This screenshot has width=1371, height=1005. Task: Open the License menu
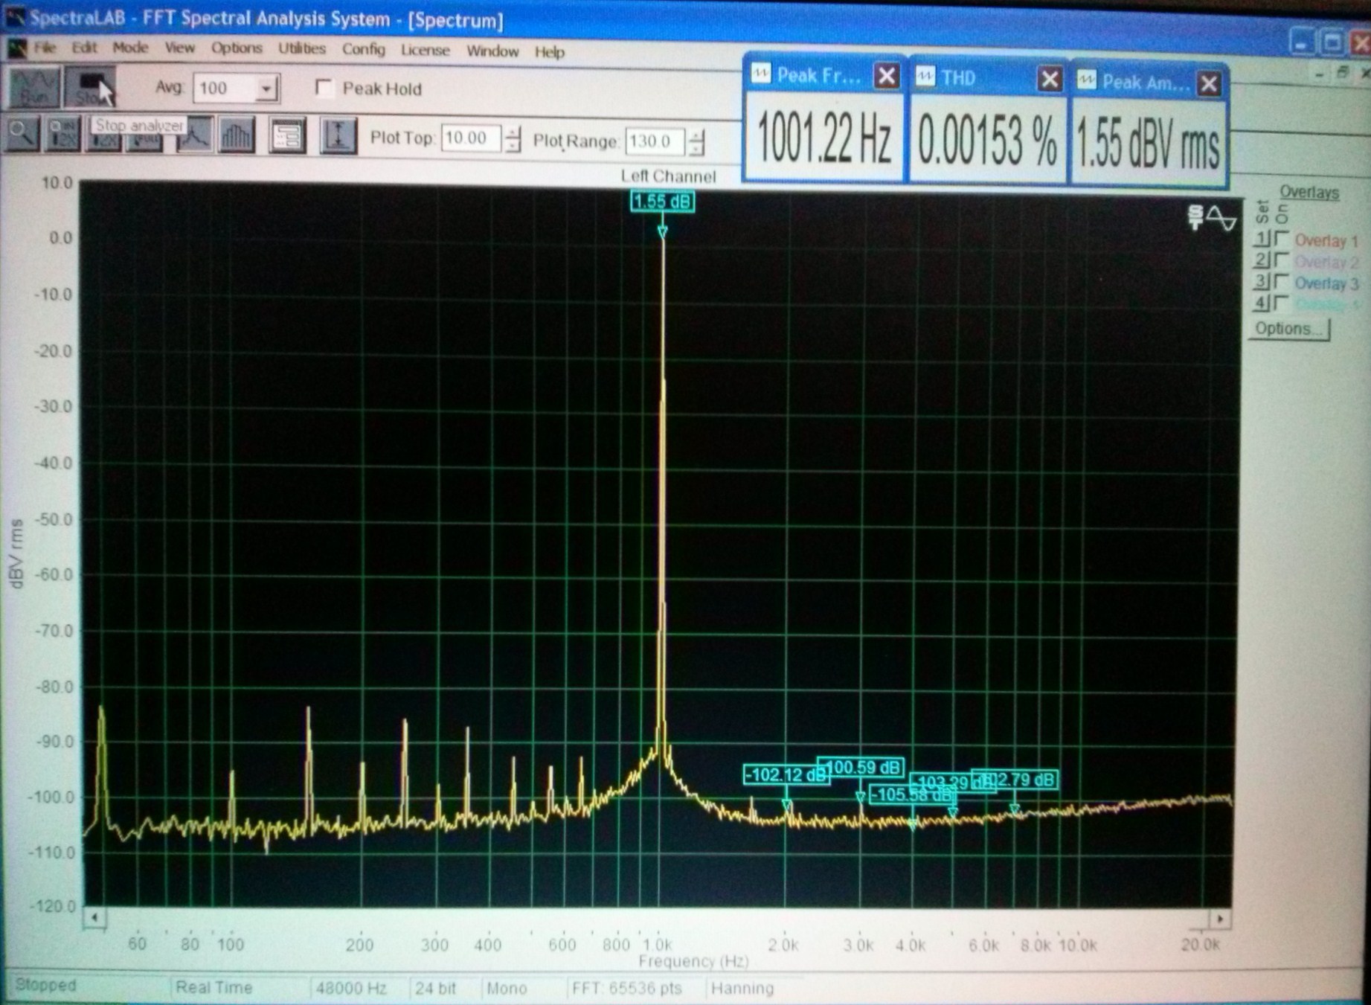point(426,51)
